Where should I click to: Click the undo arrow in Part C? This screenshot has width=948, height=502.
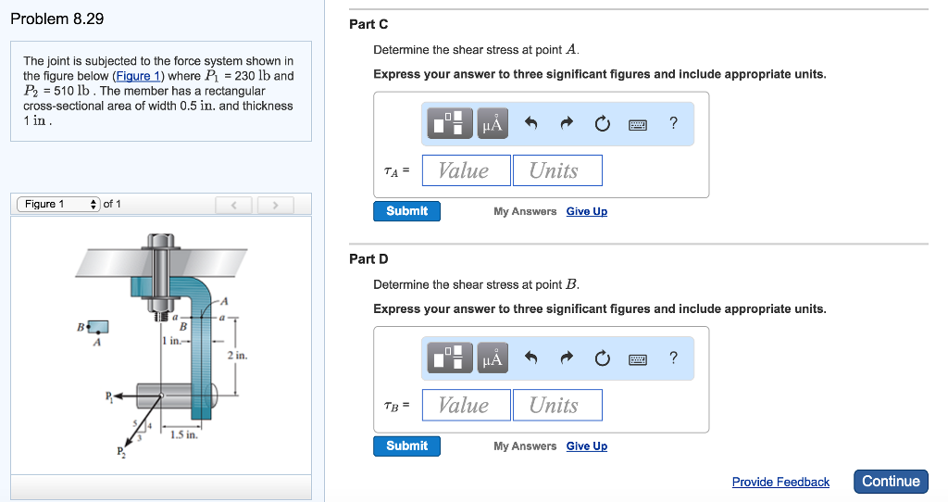(x=531, y=124)
